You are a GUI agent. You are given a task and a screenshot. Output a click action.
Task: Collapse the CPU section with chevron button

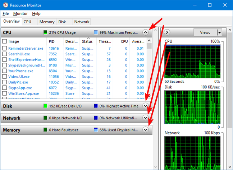(x=145, y=32)
